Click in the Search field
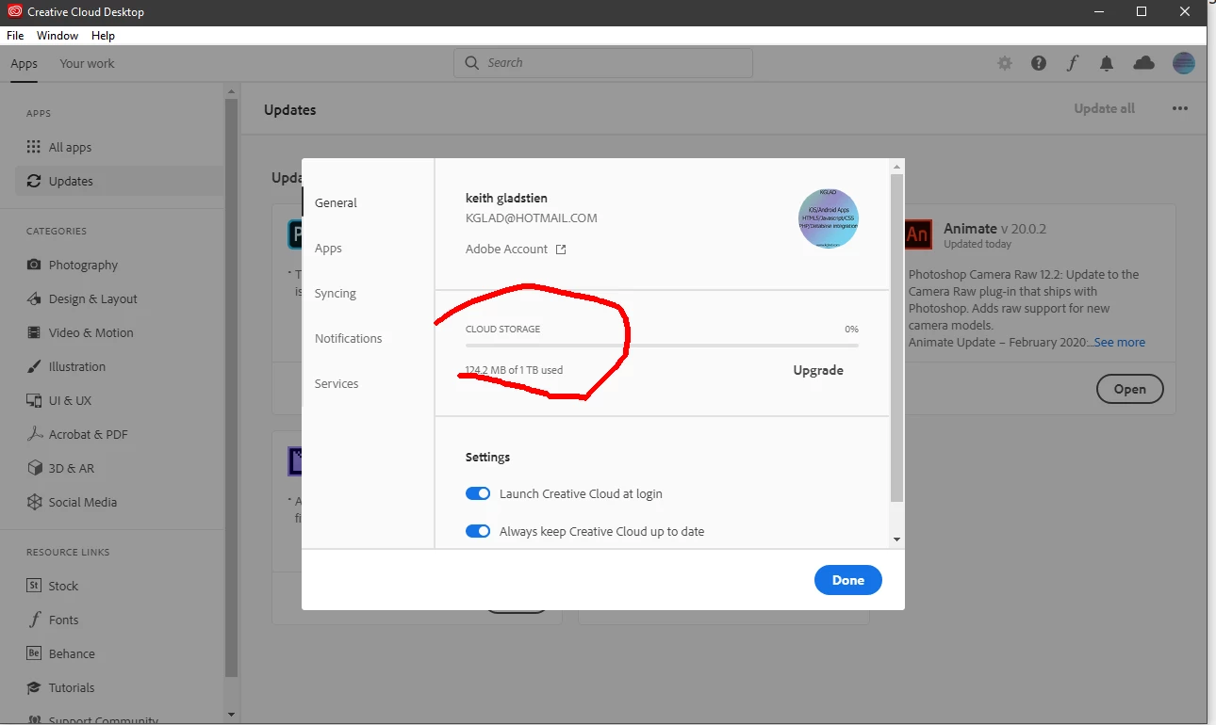This screenshot has width=1216, height=725. (x=603, y=63)
